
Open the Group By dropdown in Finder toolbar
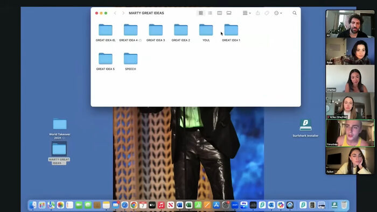pyautogui.click(x=247, y=13)
